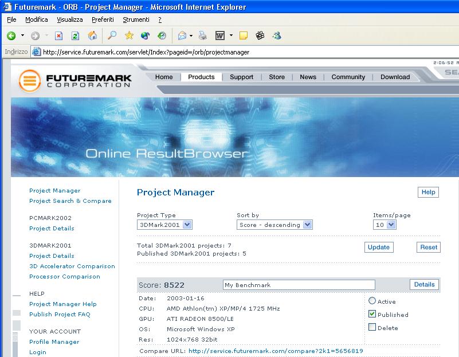This screenshot has width=459, height=357.
Task: Open the Project Manager Help link
Action: point(63,304)
